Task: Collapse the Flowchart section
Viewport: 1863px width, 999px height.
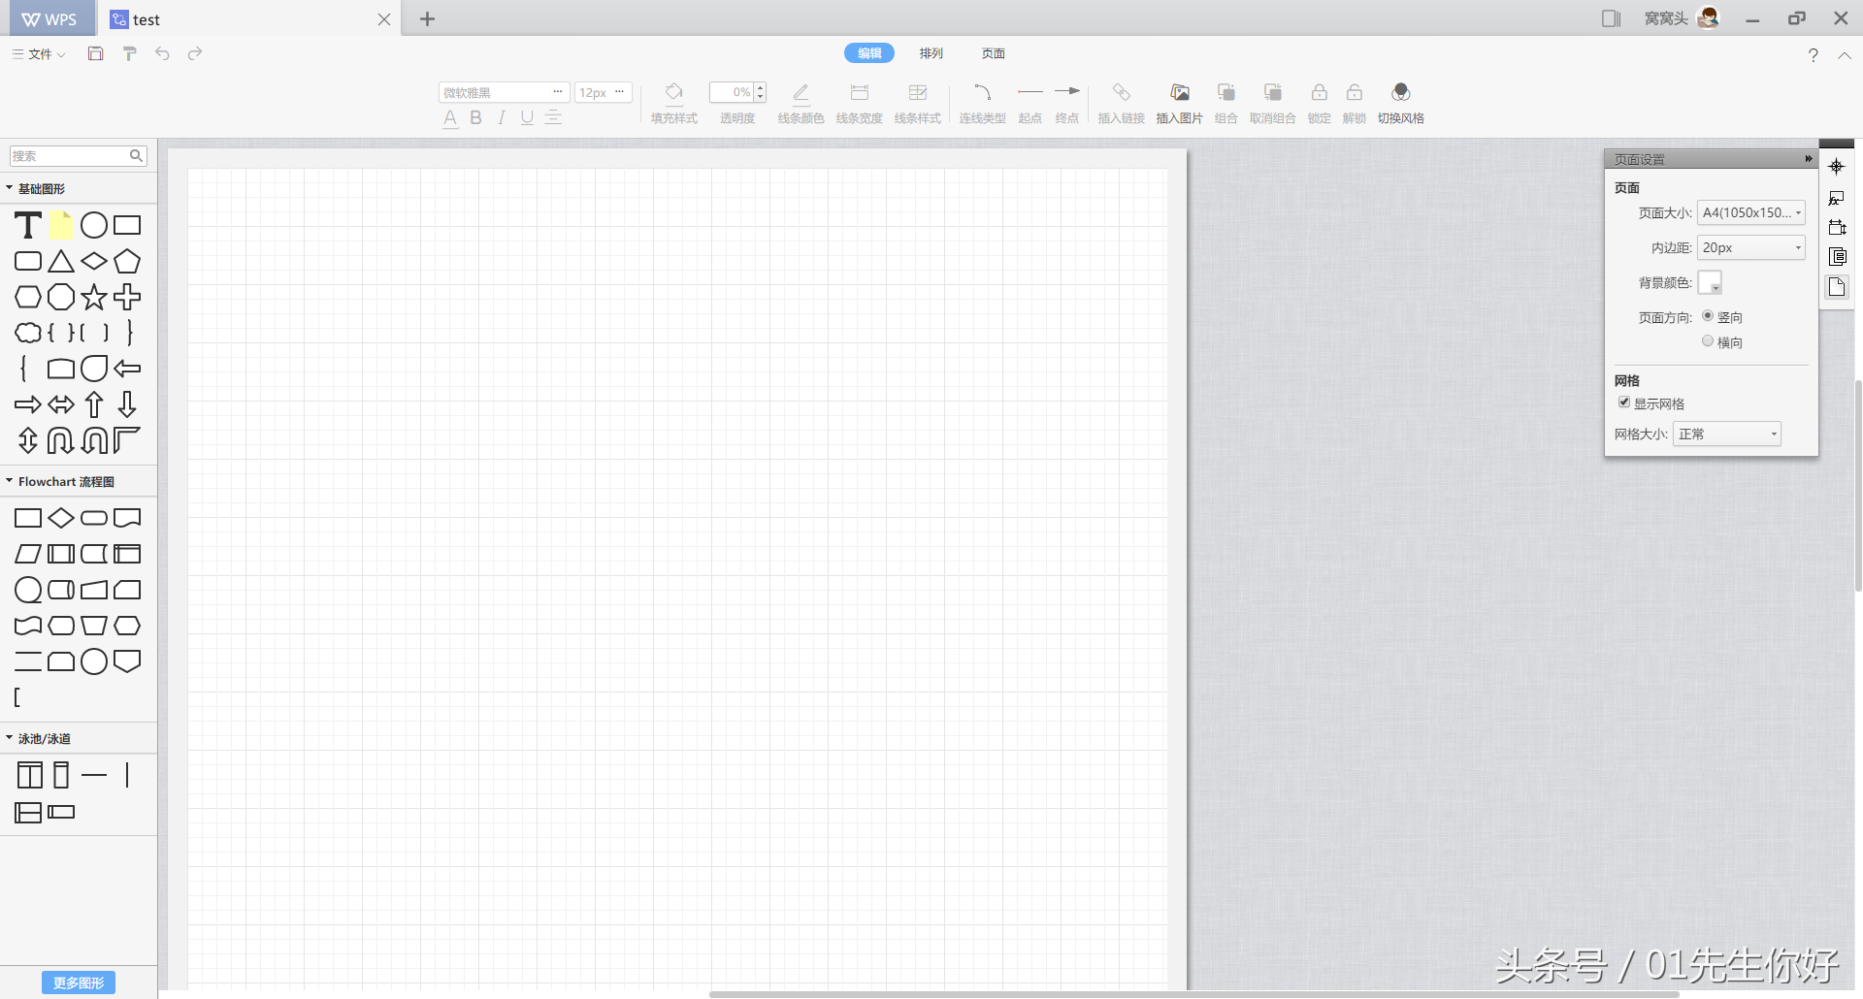Action: [10, 481]
